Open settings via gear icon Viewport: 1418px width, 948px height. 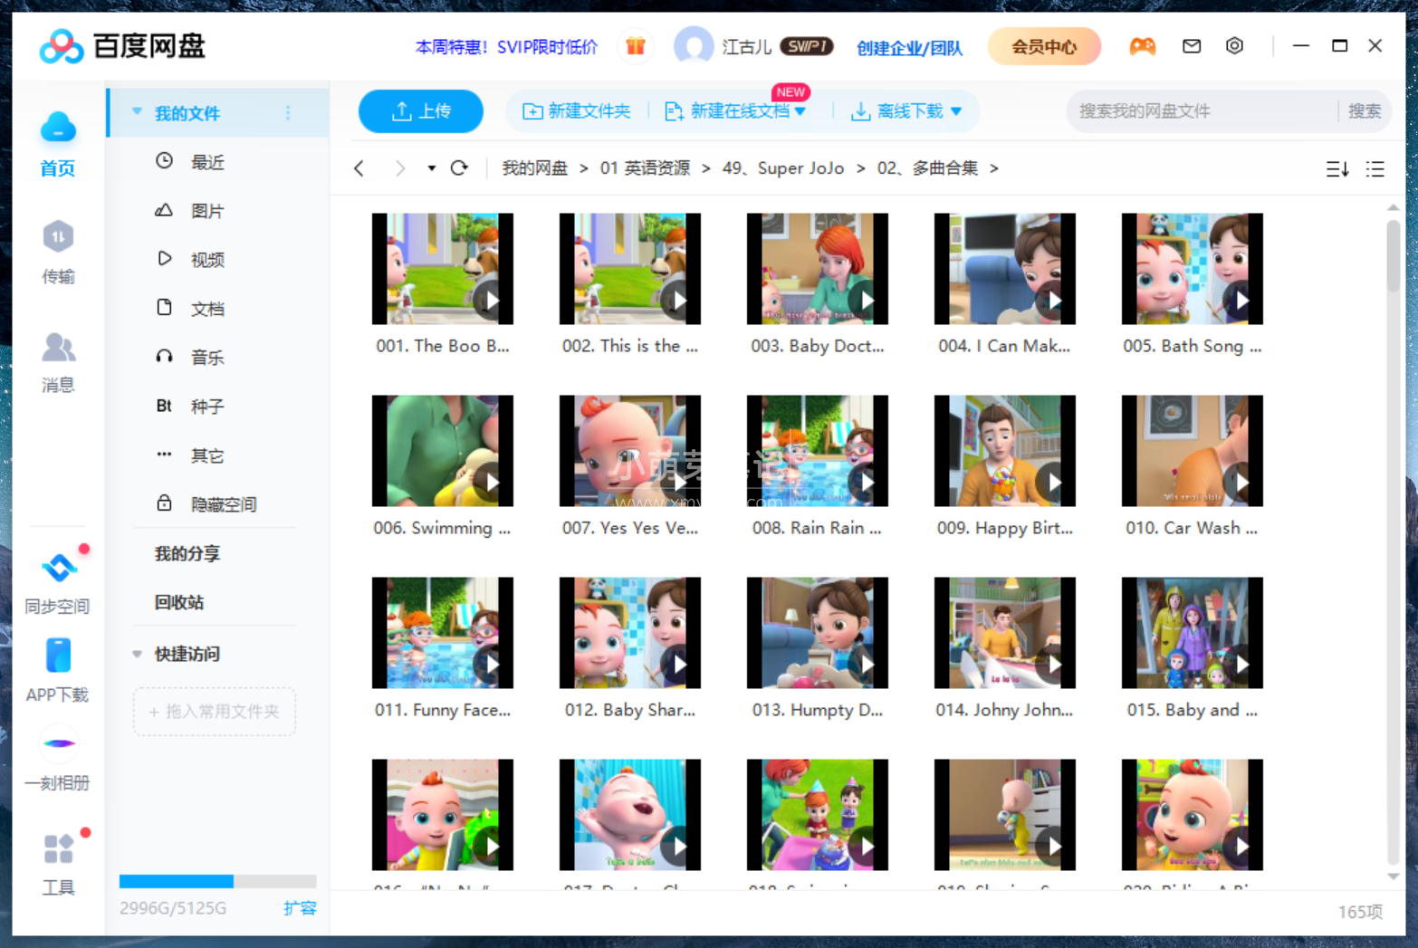click(1234, 45)
